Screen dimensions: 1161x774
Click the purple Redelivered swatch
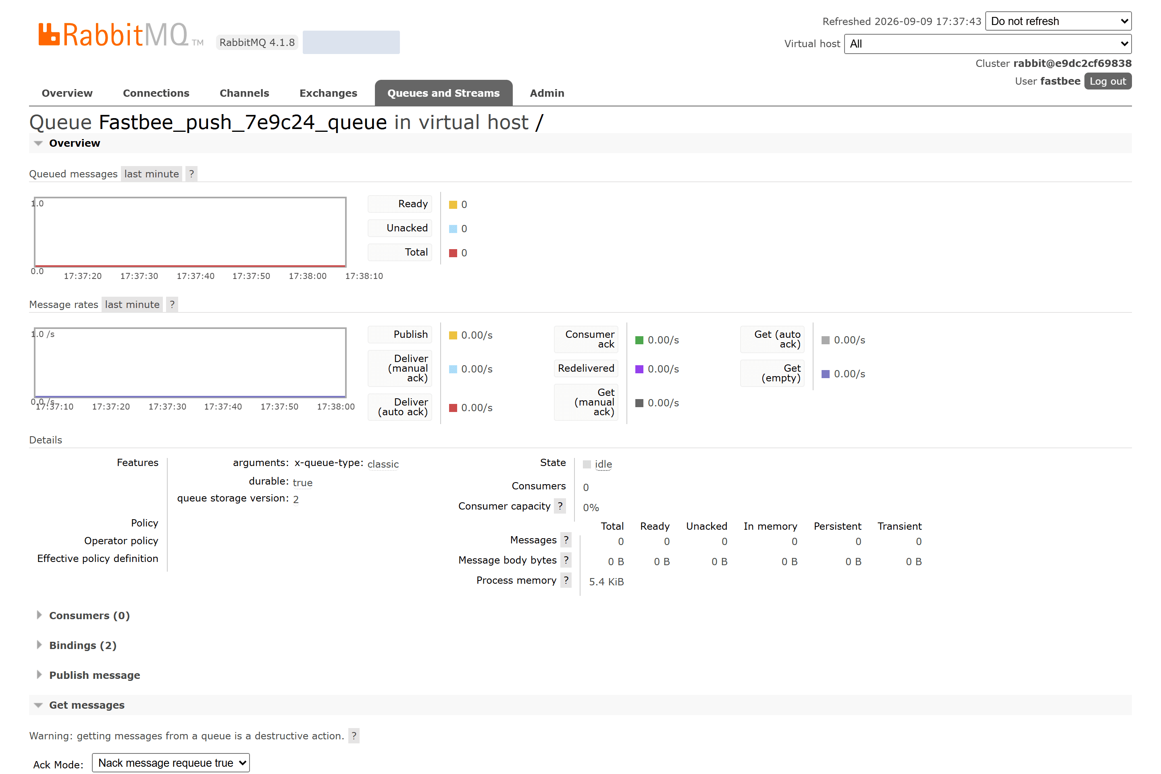click(x=639, y=369)
